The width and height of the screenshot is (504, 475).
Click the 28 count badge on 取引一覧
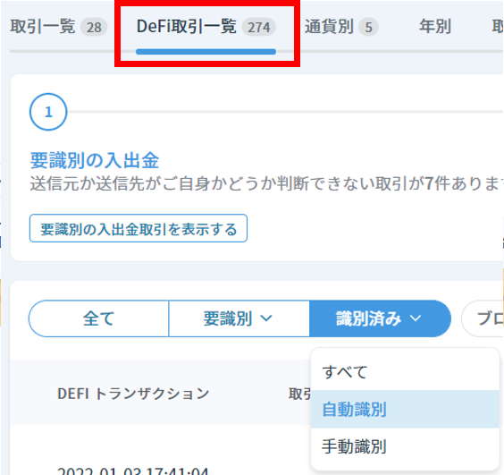(x=94, y=27)
